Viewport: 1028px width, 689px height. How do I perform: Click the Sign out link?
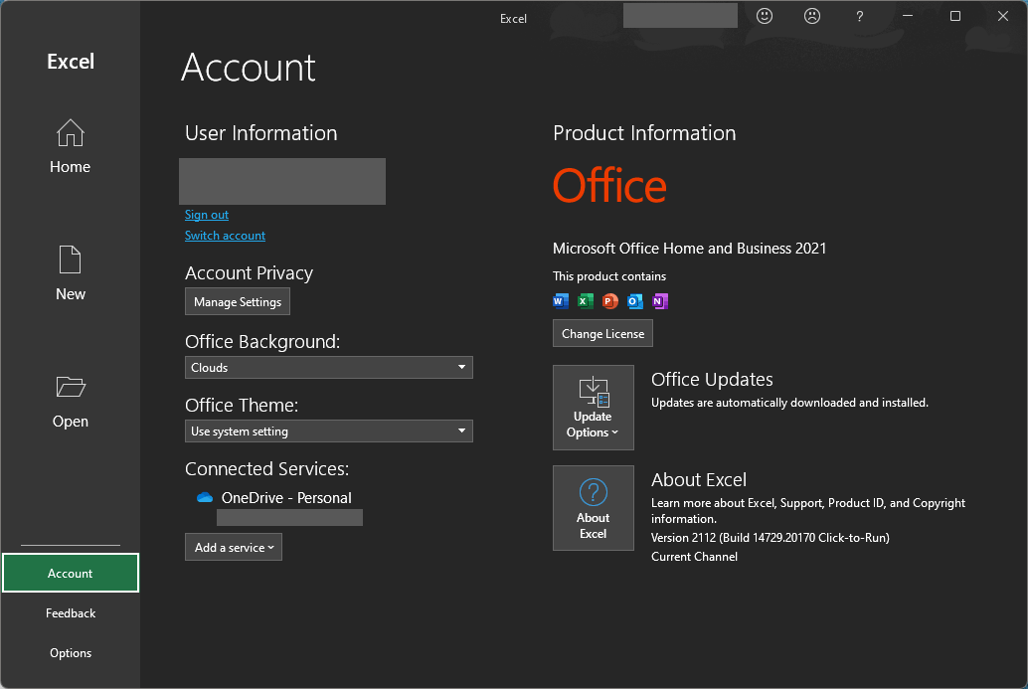pos(207,215)
